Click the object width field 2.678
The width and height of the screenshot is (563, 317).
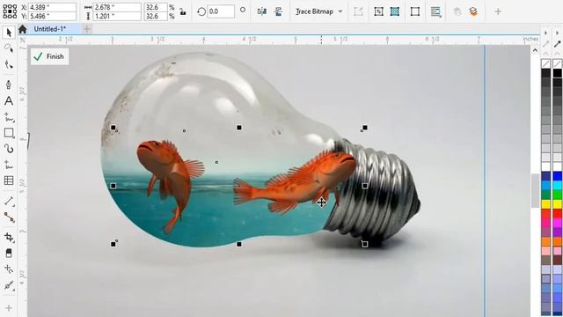click(117, 7)
